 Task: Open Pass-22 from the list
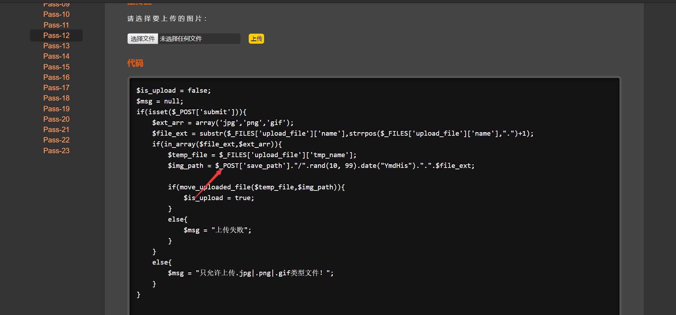[56, 140]
